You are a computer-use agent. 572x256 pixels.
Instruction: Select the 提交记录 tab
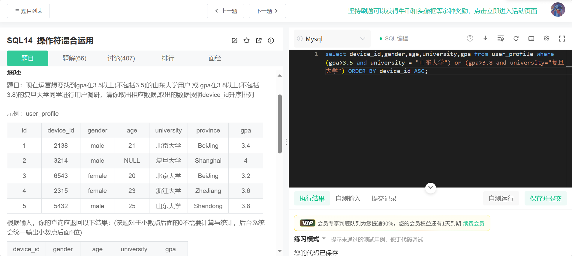(x=384, y=199)
